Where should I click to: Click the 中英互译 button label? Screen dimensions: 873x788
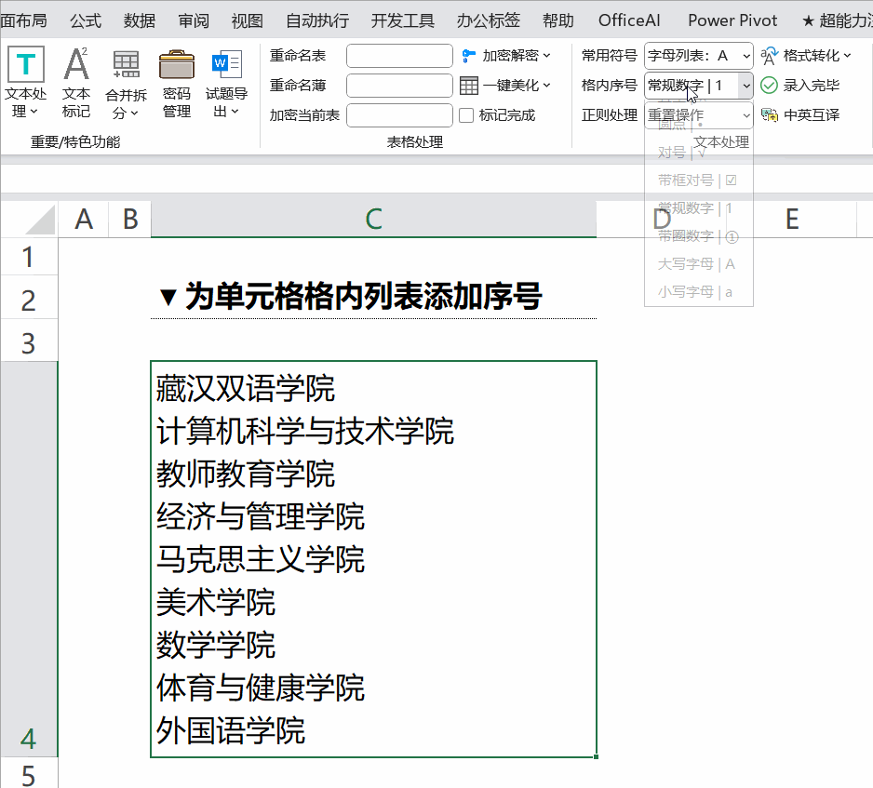point(812,115)
